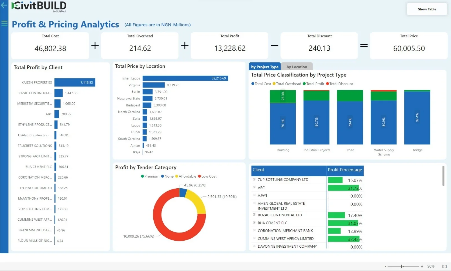Click the fit to page icon
The image size is (451, 271).
(x=445, y=266)
